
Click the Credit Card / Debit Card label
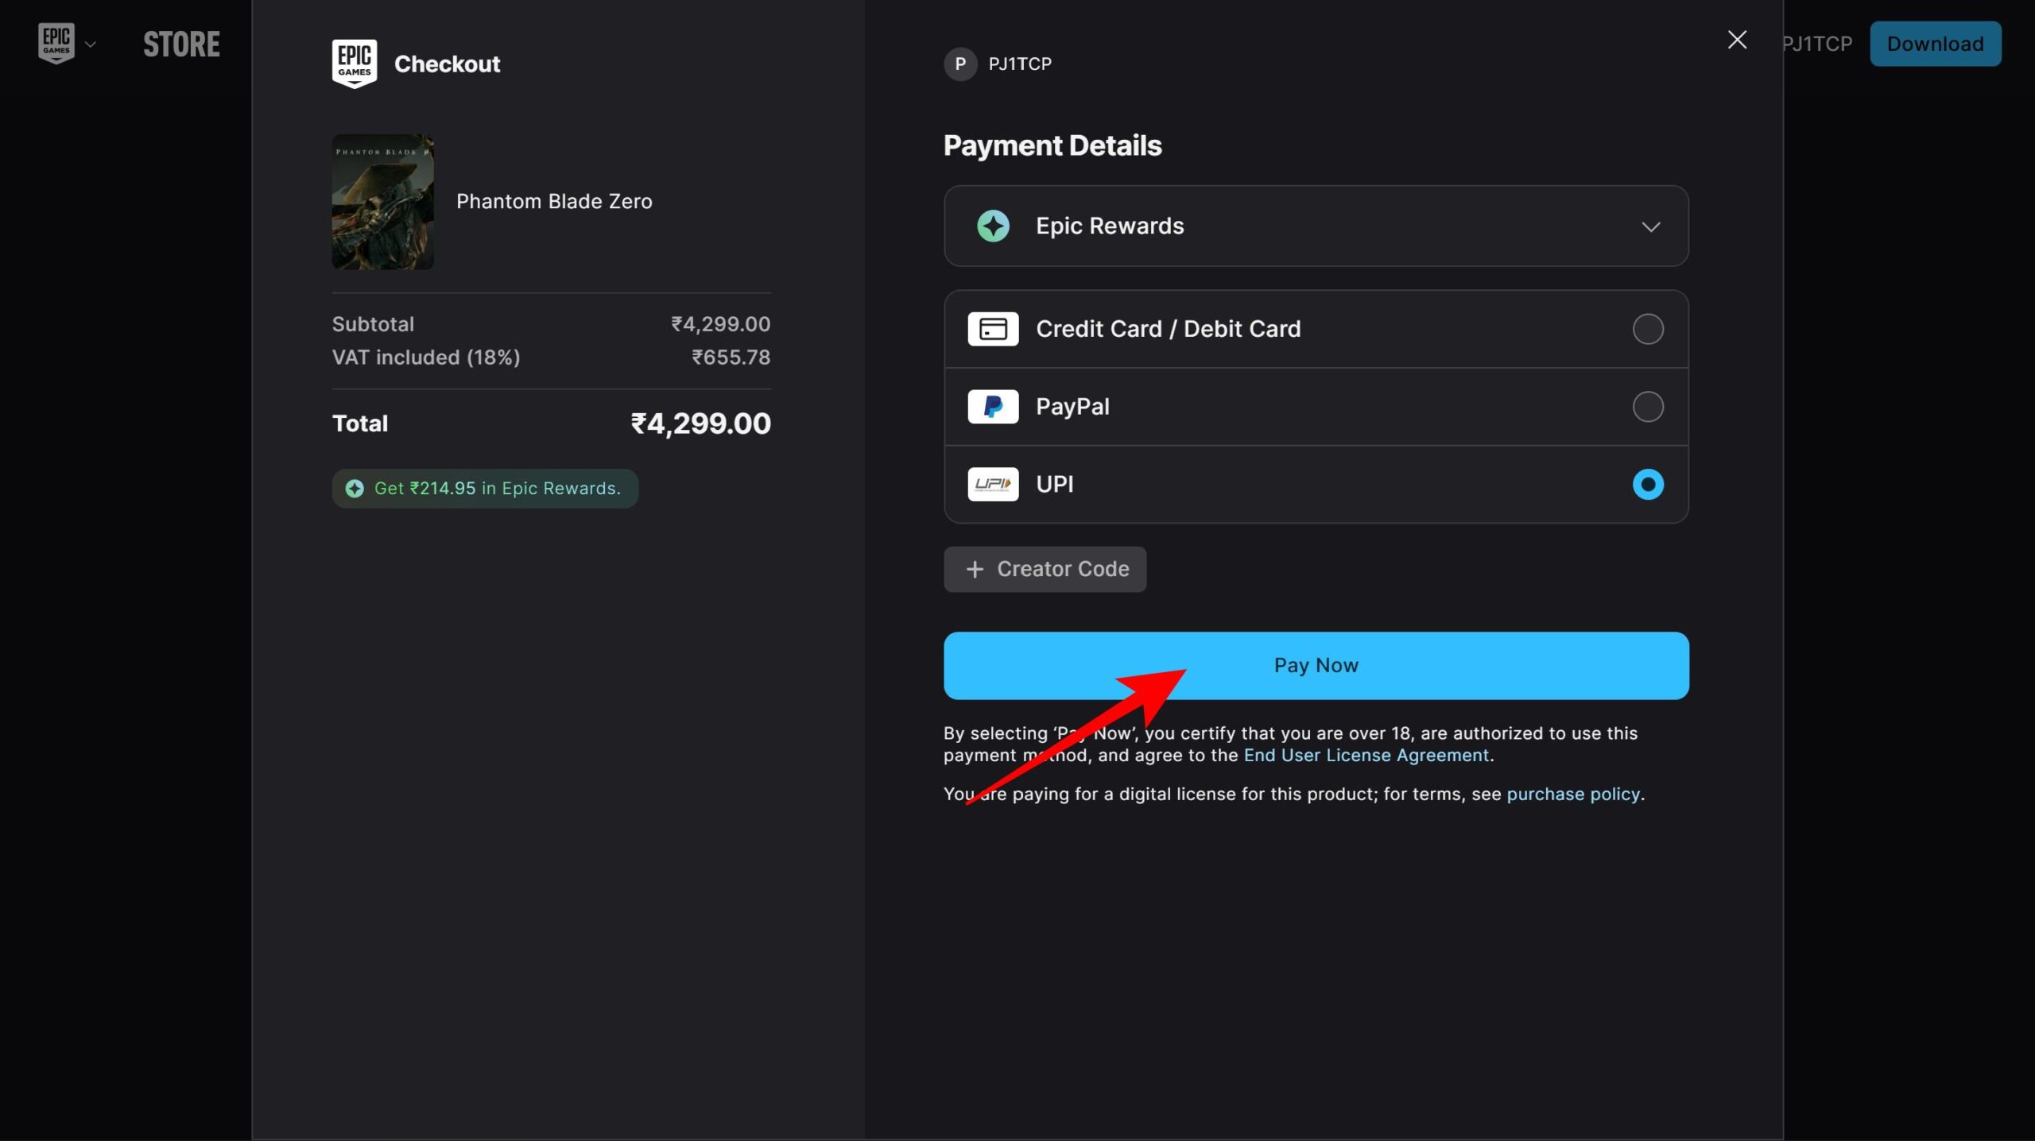click(x=1169, y=329)
